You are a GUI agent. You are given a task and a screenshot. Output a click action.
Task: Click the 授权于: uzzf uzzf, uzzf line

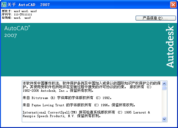[19, 11]
